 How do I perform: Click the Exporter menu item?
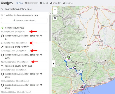(68, 3)
